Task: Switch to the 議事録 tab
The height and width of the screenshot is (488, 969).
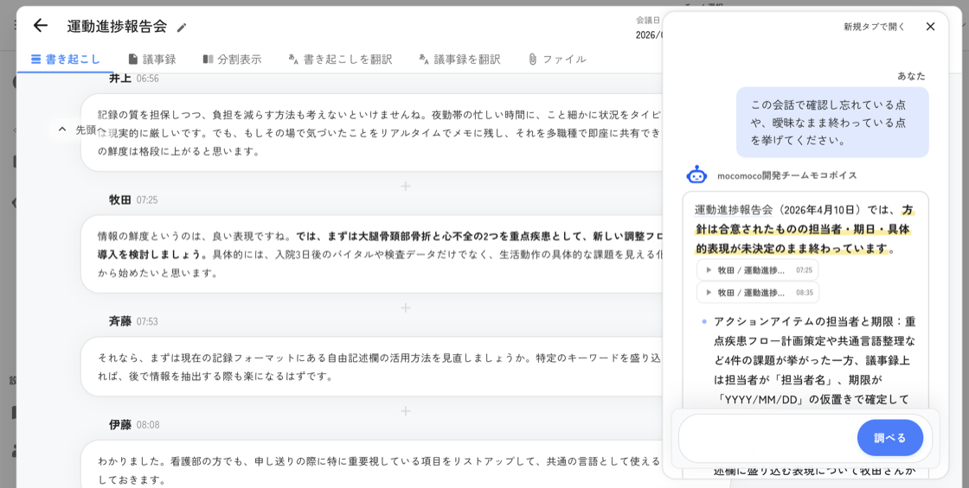Action: click(152, 60)
